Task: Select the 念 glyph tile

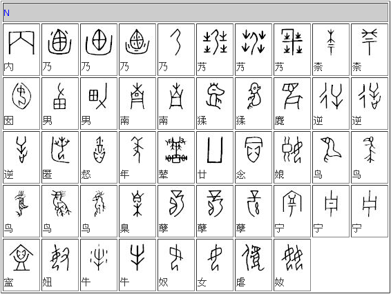Action: point(254,157)
